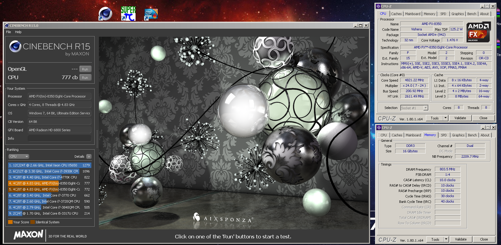Viewport: 501px width, 245px height.
Task: Open About tab in bottom CPU-Z
Action: 485,135
